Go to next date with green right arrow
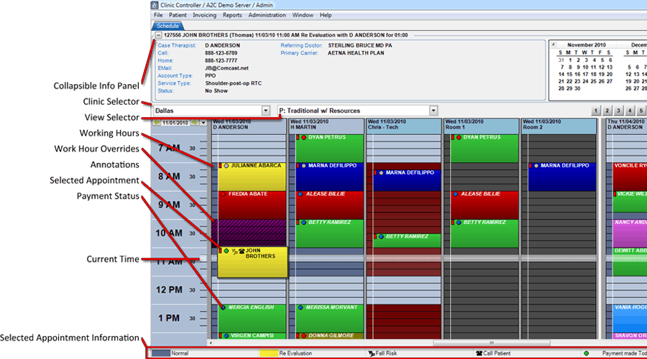The image size is (647, 359). (x=194, y=123)
